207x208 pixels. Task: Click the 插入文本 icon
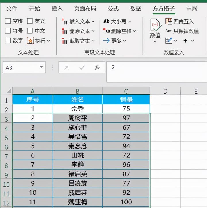65,21
